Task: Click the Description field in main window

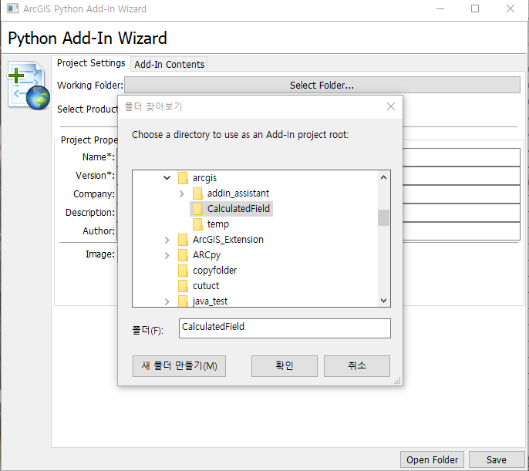Action: 461,213
